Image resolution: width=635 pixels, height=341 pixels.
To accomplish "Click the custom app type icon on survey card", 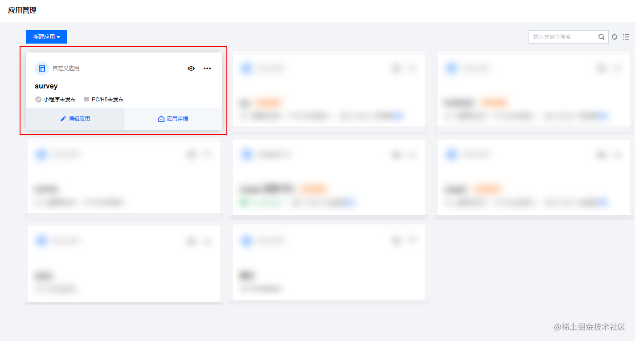I will 42,68.
